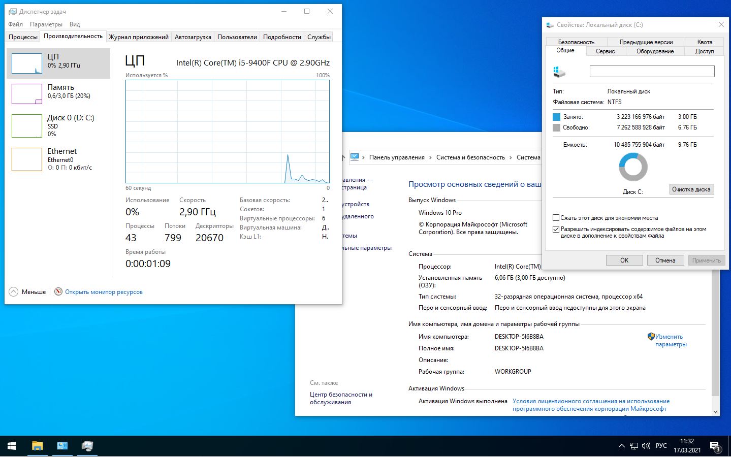This screenshot has width=731, height=457.
Task: Click the disk properties title bar icon
Action: (550, 25)
